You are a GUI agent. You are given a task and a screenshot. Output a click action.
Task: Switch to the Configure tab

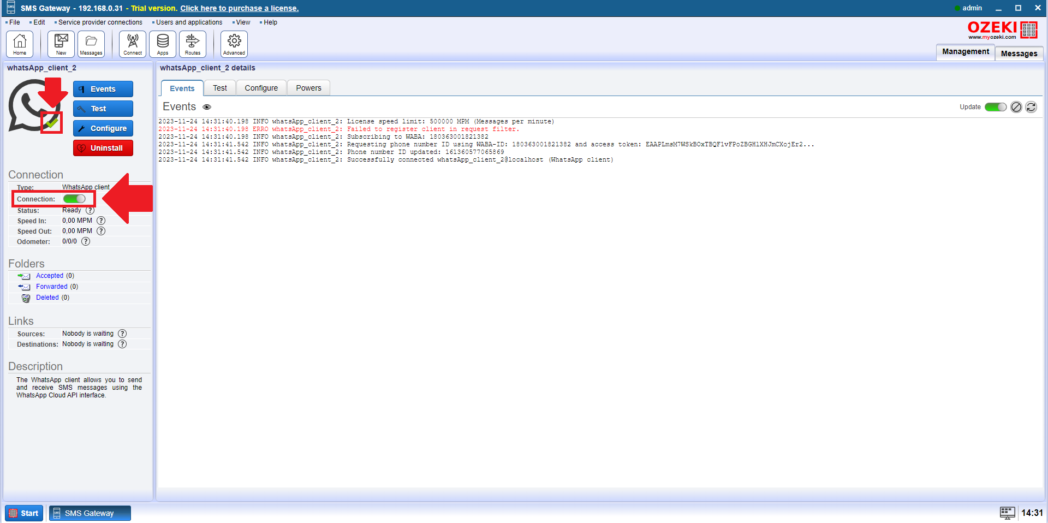pyautogui.click(x=261, y=88)
